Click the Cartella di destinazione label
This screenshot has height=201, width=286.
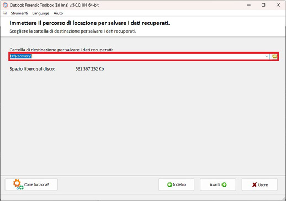(x=61, y=50)
